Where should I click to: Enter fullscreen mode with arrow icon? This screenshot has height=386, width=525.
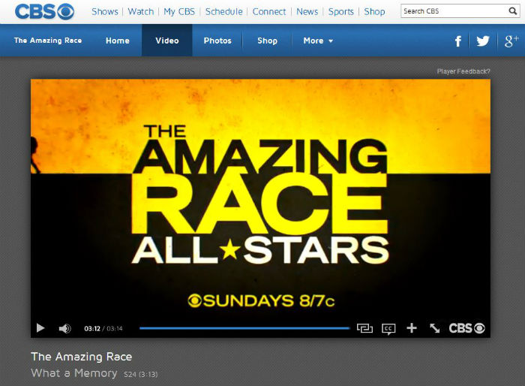click(x=434, y=328)
